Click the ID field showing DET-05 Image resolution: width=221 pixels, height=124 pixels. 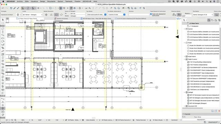[77, 13]
